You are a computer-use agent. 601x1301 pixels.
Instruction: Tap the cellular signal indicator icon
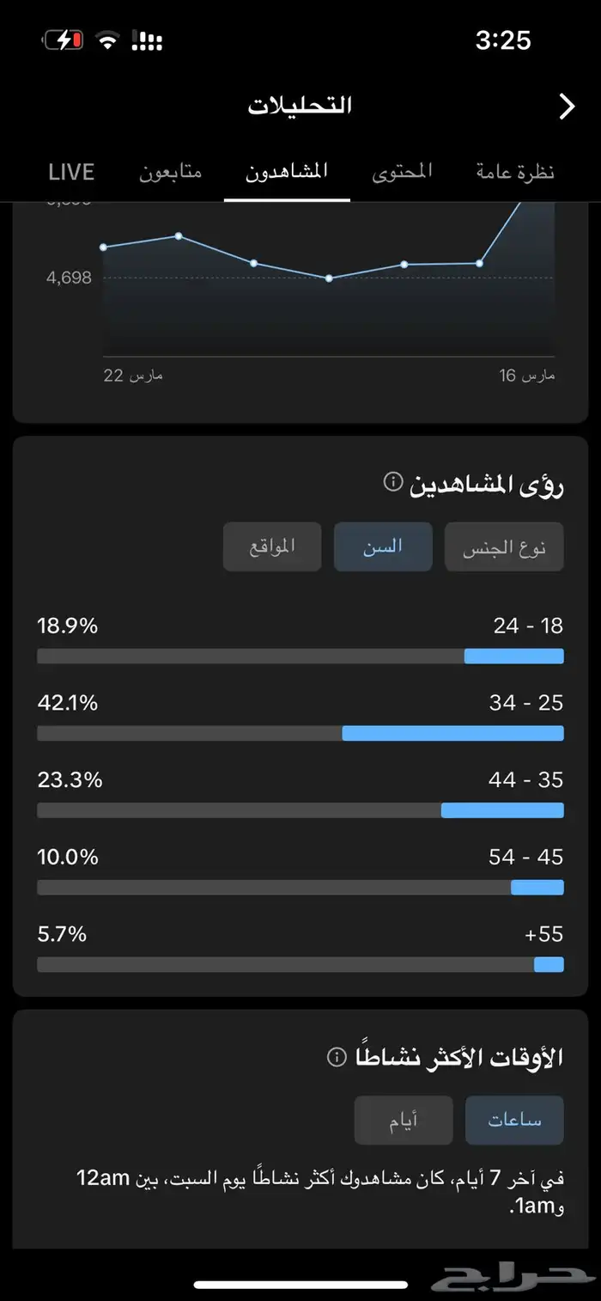click(147, 40)
